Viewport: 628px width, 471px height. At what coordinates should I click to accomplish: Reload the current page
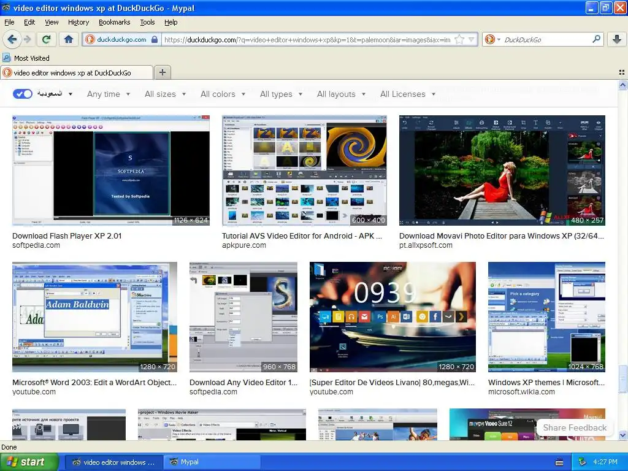(x=46, y=39)
